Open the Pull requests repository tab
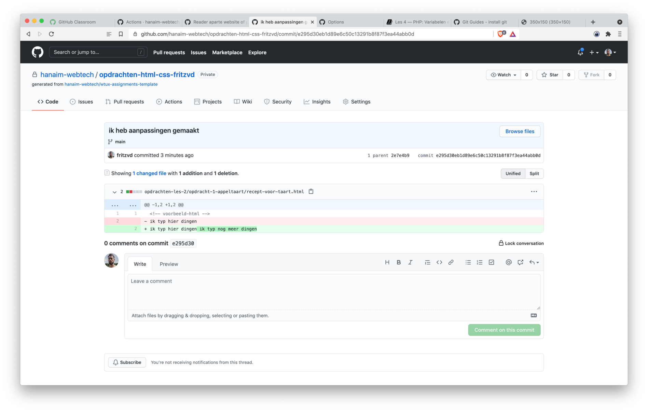The image size is (648, 412). (125, 102)
